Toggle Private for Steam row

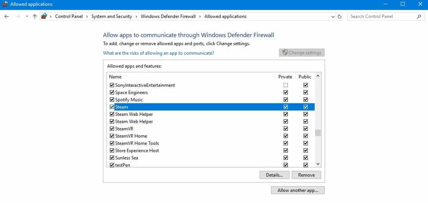tap(286, 107)
